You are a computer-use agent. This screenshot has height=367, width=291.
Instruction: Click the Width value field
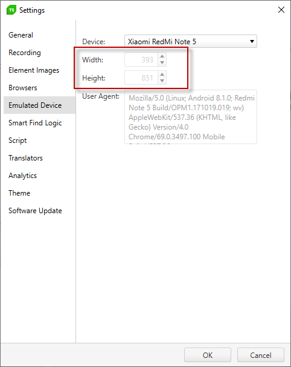pos(141,59)
